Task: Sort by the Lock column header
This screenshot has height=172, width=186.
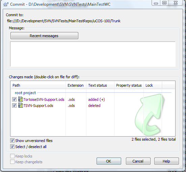Action: [x=153, y=85]
